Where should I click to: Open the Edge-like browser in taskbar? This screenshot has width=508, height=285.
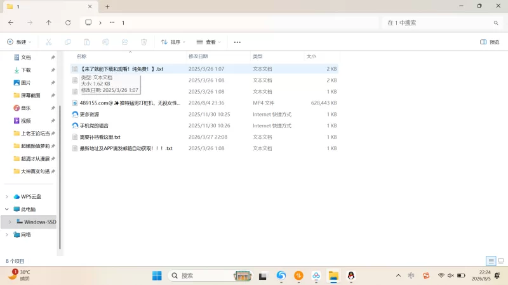pyautogui.click(x=281, y=275)
